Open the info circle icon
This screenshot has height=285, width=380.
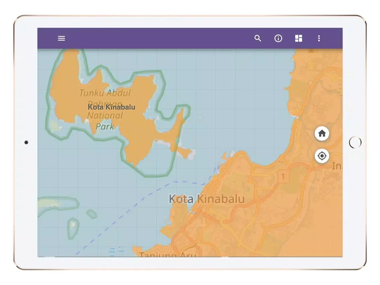click(x=278, y=38)
